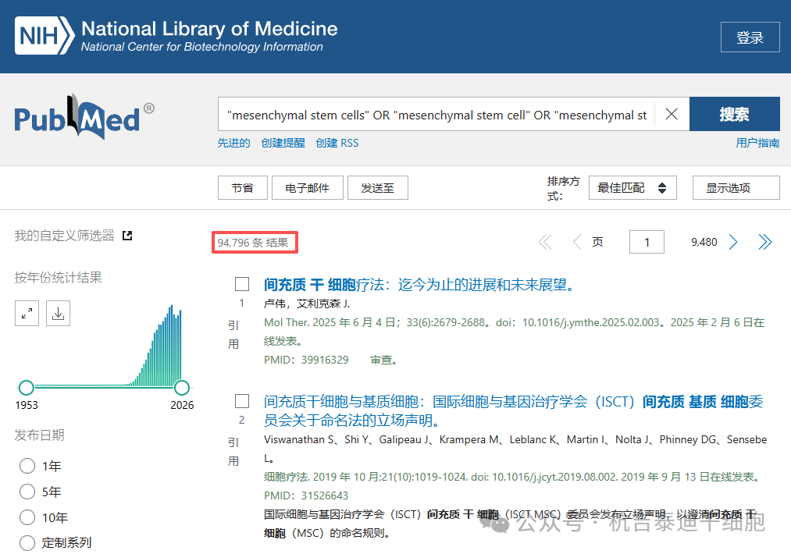The width and height of the screenshot is (791, 554).
Task: Check the box for result 1
Action: pyautogui.click(x=242, y=284)
